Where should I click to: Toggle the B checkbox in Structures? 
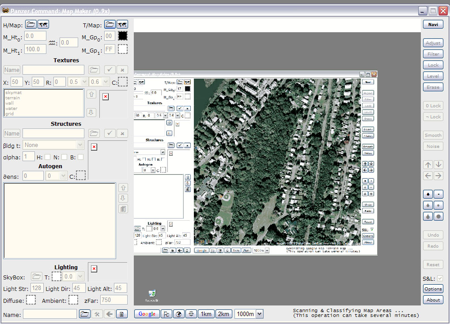[81, 157]
